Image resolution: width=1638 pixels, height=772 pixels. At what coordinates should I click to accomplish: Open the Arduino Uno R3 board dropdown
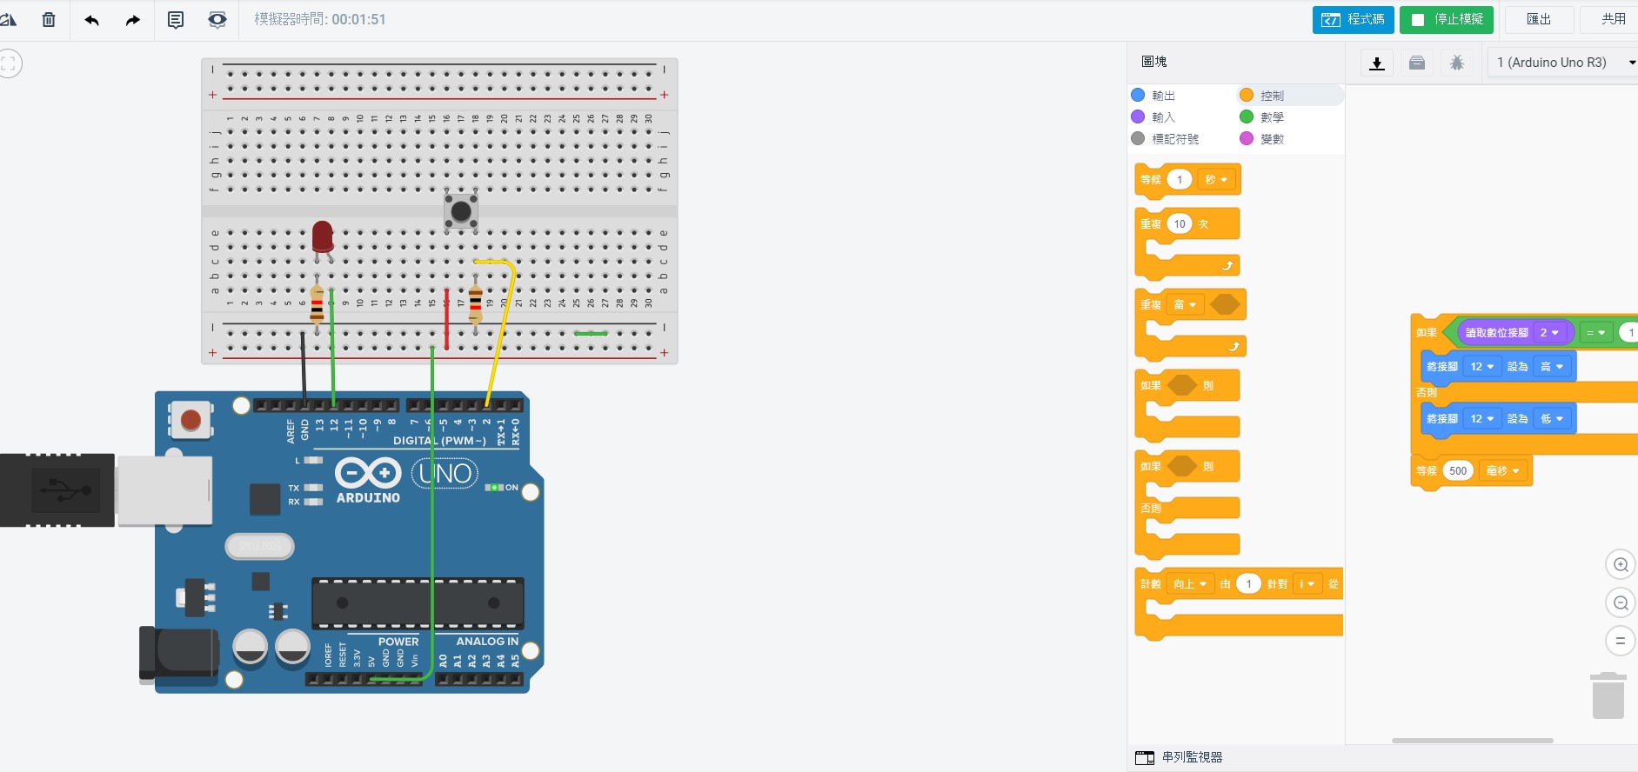[1561, 63]
